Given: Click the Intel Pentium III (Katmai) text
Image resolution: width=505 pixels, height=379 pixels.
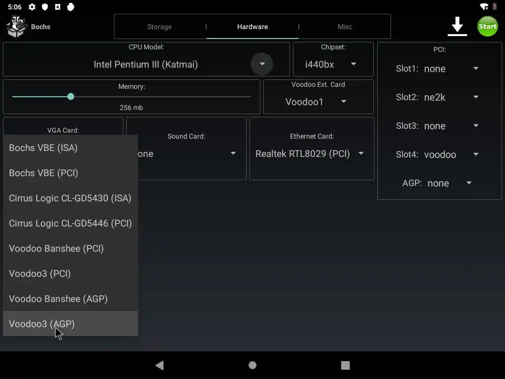Looking at the screenshot, I should click(145, 65).
